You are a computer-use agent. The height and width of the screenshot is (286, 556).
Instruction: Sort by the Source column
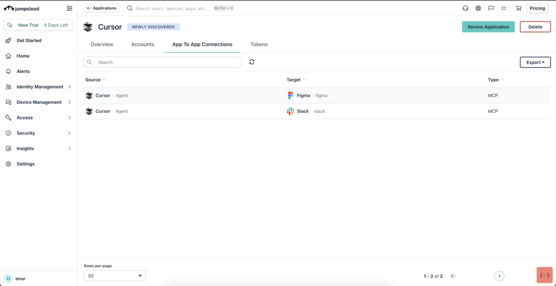[x=96, y=80]
